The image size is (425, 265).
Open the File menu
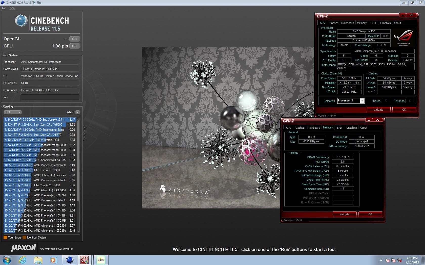pos(4,8)
